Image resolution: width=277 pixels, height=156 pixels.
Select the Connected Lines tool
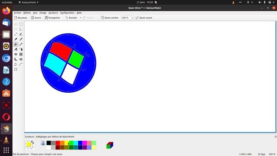click(x=16, y=65)
